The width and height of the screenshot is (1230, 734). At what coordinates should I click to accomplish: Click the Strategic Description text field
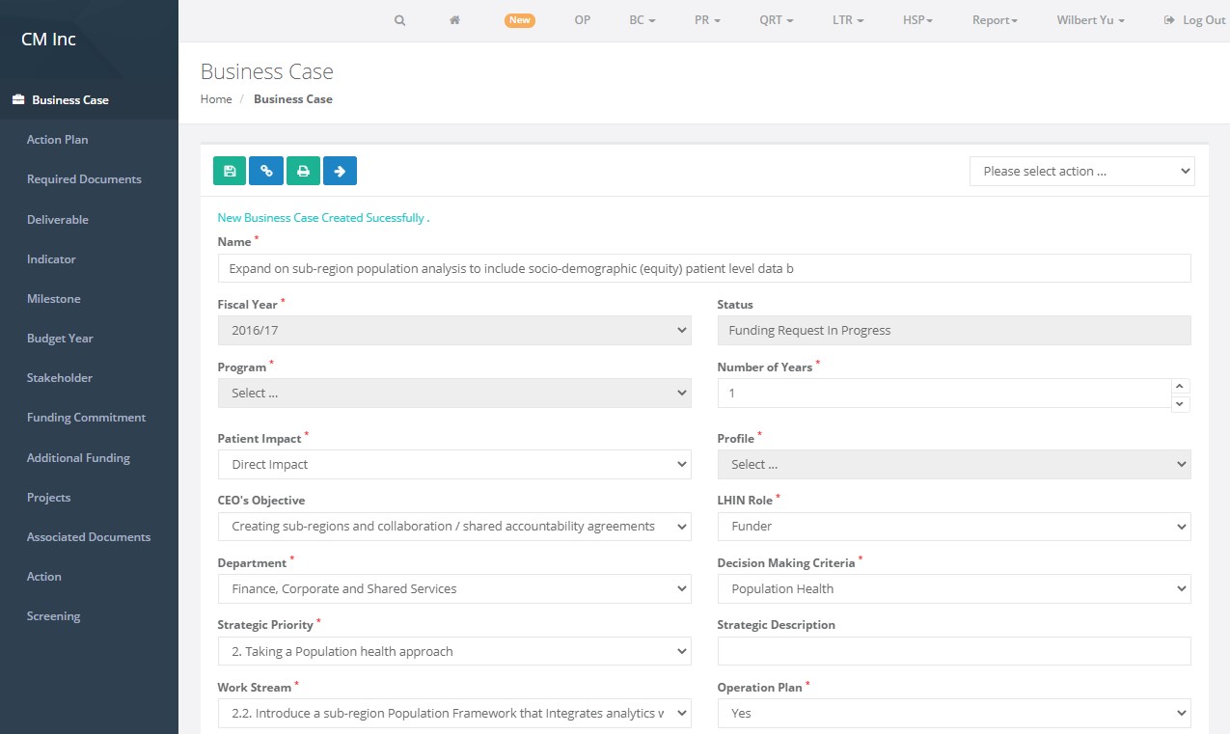point(954,651)
